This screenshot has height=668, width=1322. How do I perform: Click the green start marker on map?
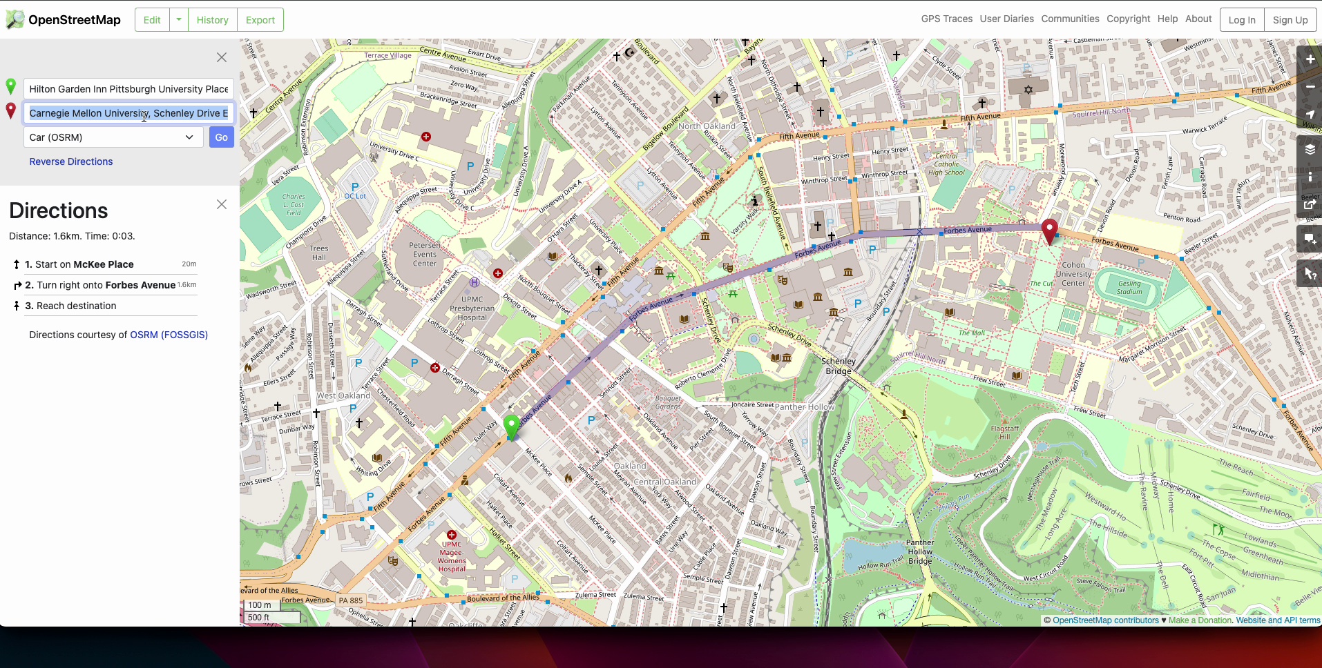(x=511, y=426)
